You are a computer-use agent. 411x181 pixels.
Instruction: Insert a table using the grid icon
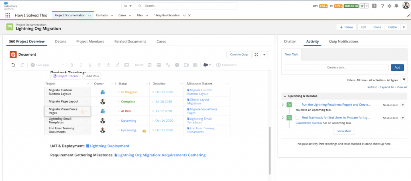195,65
